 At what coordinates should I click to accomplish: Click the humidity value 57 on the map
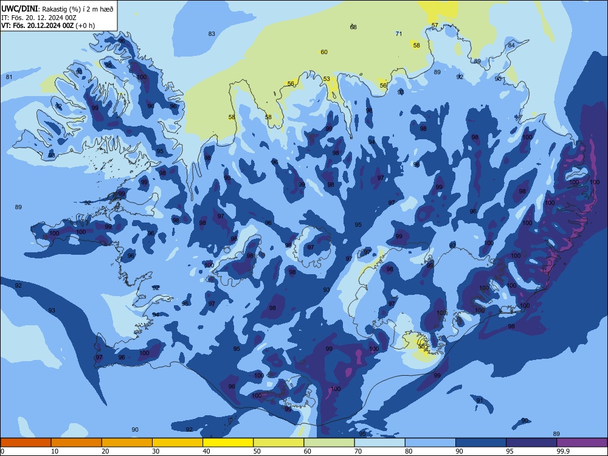pyautogui.click(x=435, y=25)
